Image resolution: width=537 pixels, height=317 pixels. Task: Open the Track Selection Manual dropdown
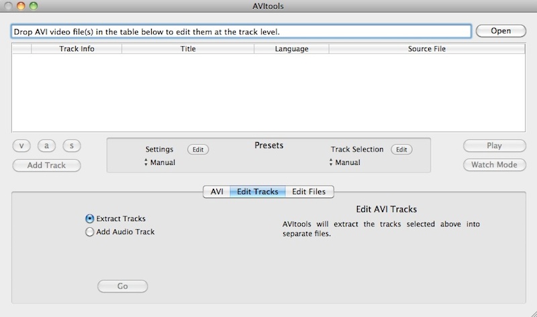[x=346, y=163]
